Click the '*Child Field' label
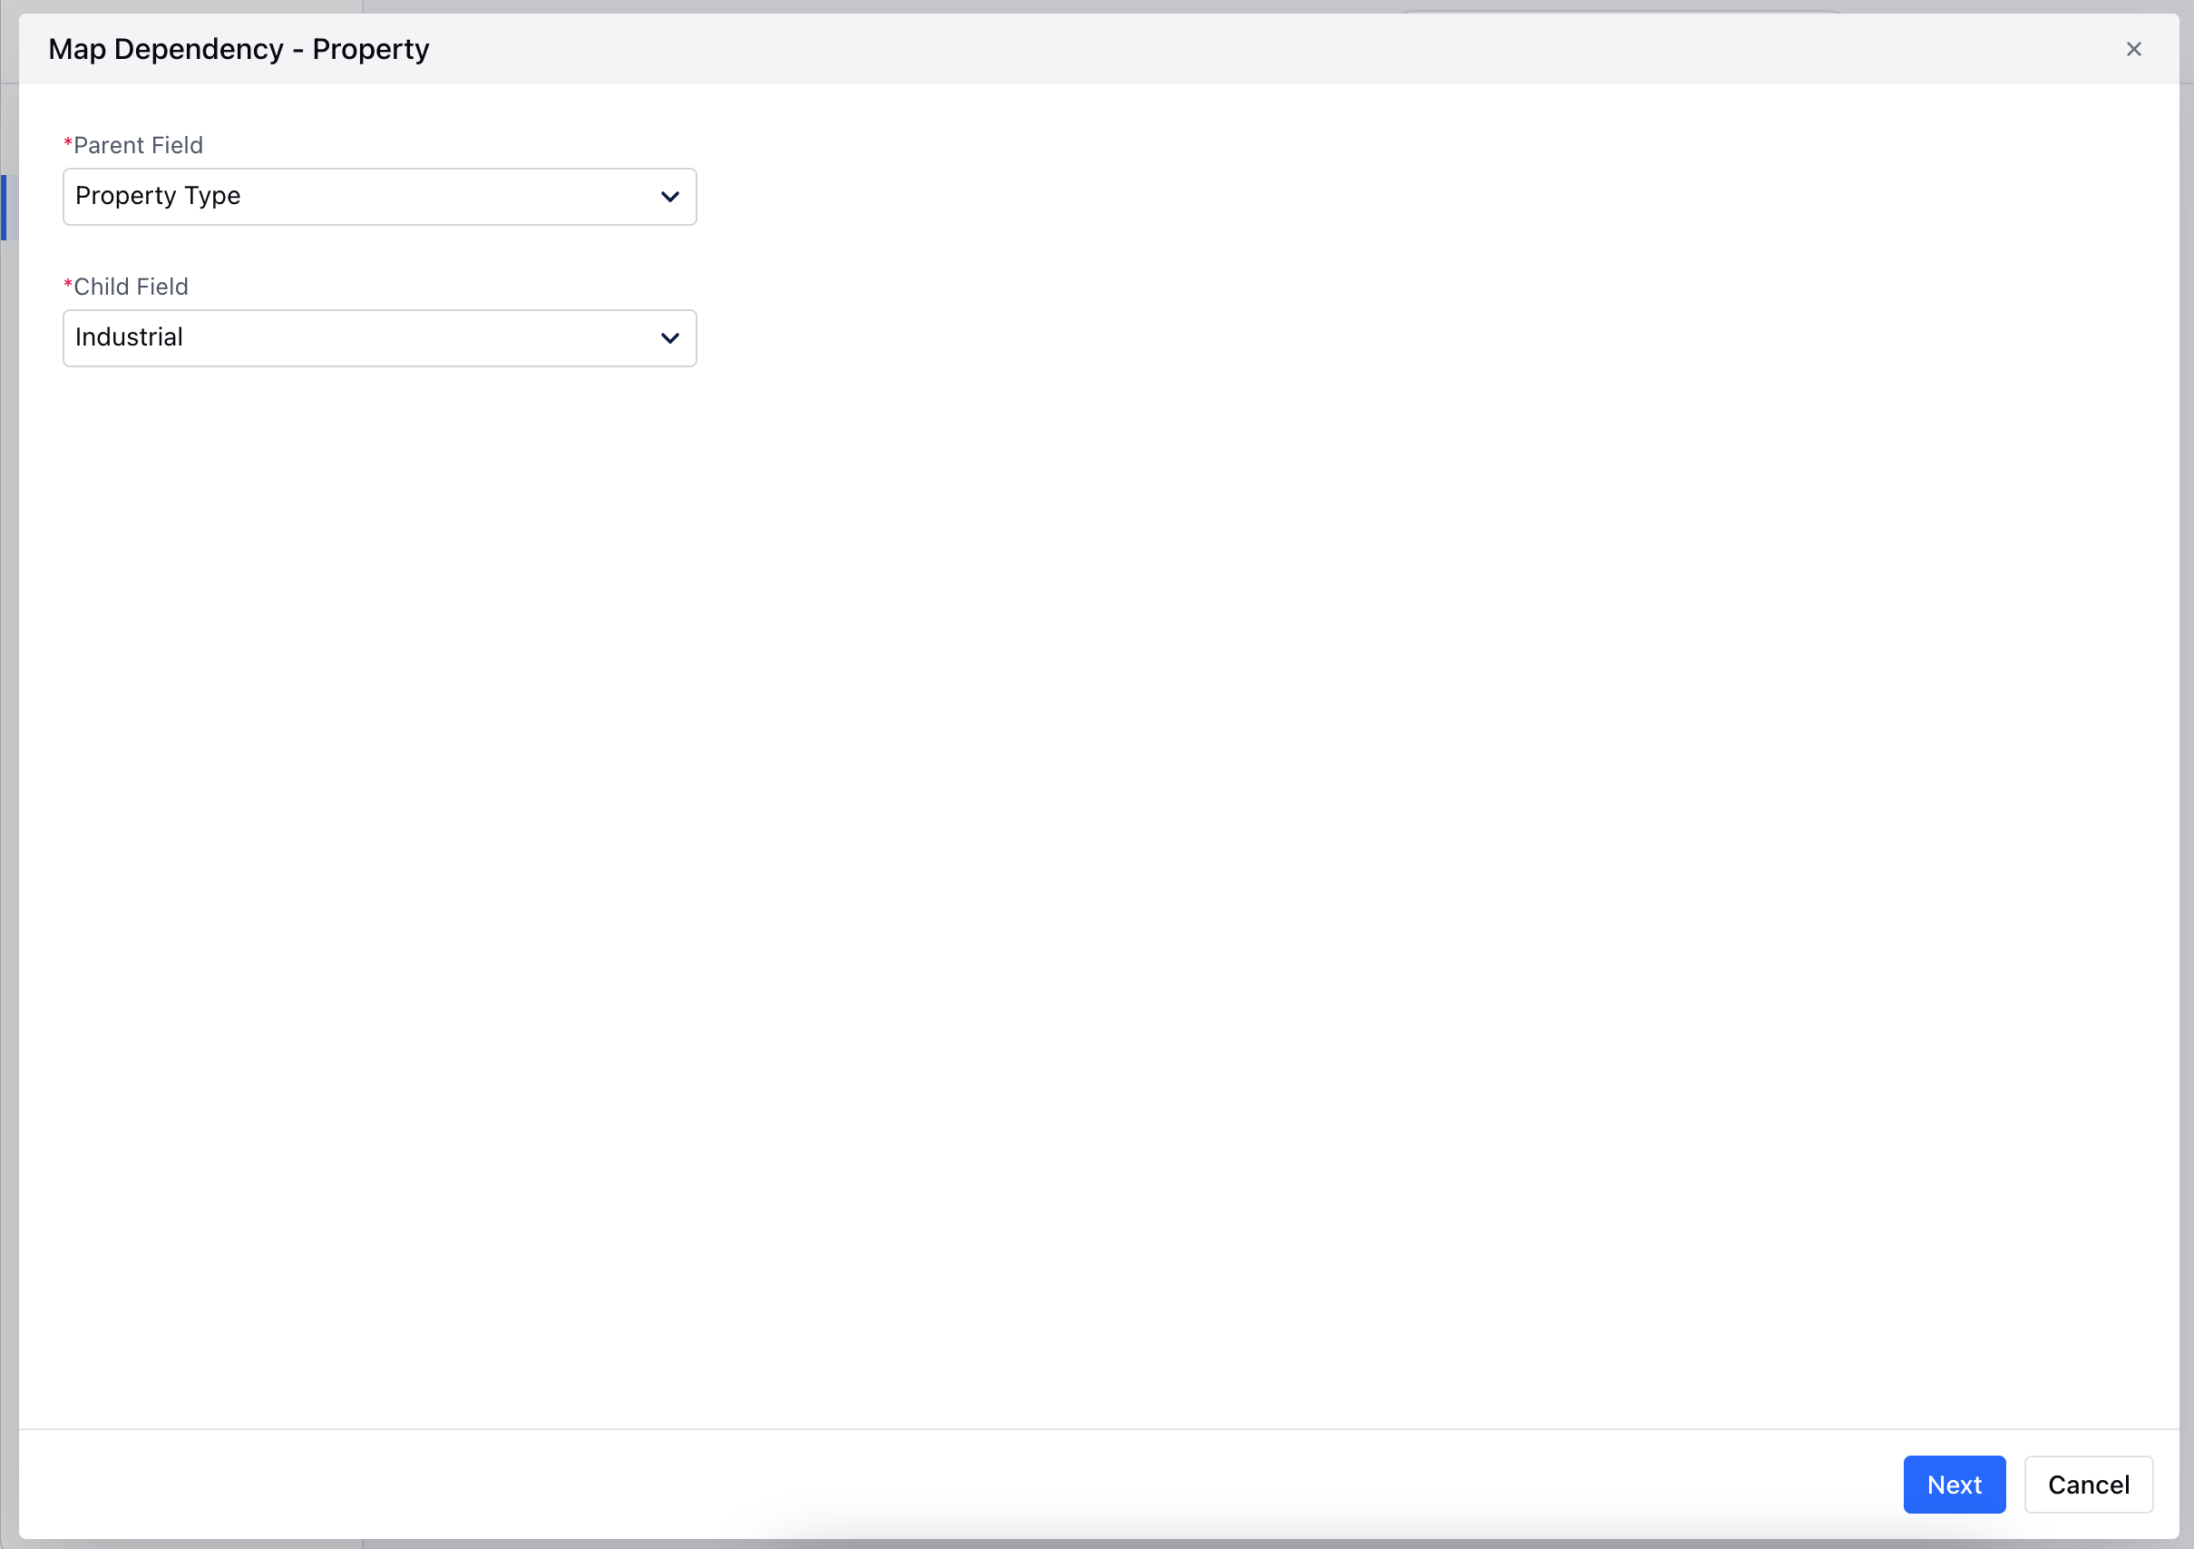 (125, 287)
